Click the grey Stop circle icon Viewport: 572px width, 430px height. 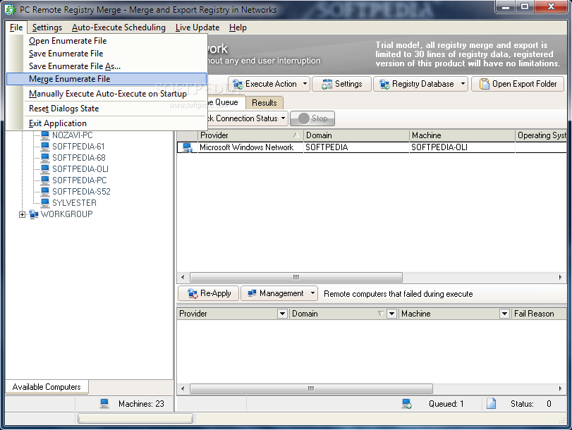303,118
